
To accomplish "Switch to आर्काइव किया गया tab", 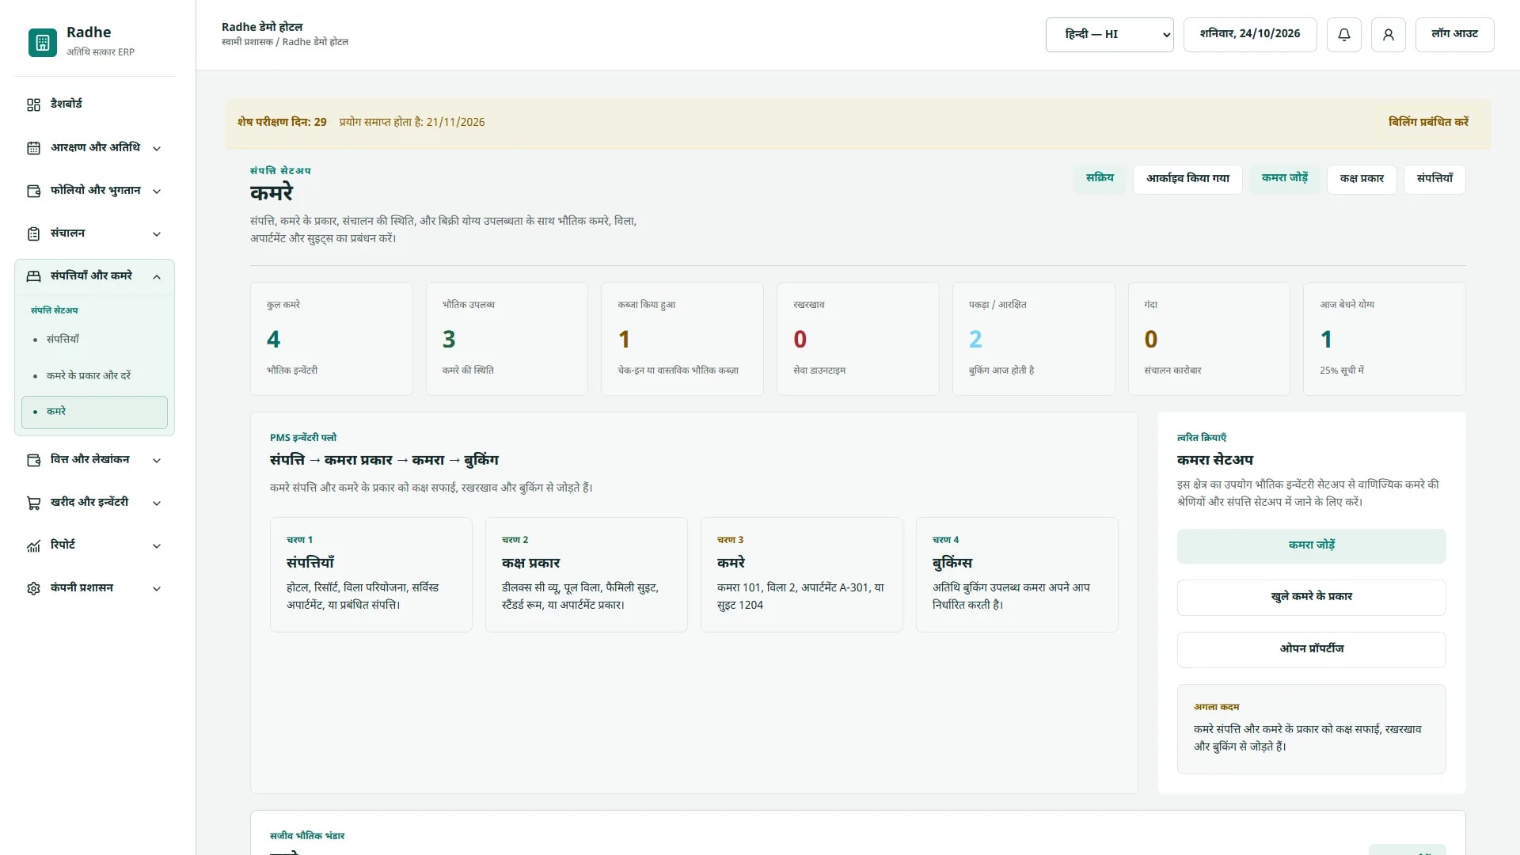I will click(1187, 179).
